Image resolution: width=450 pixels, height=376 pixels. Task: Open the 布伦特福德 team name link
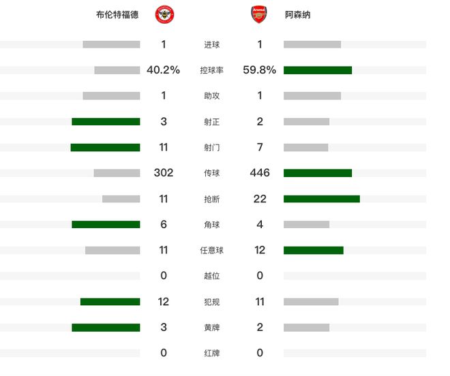[117, 14]
